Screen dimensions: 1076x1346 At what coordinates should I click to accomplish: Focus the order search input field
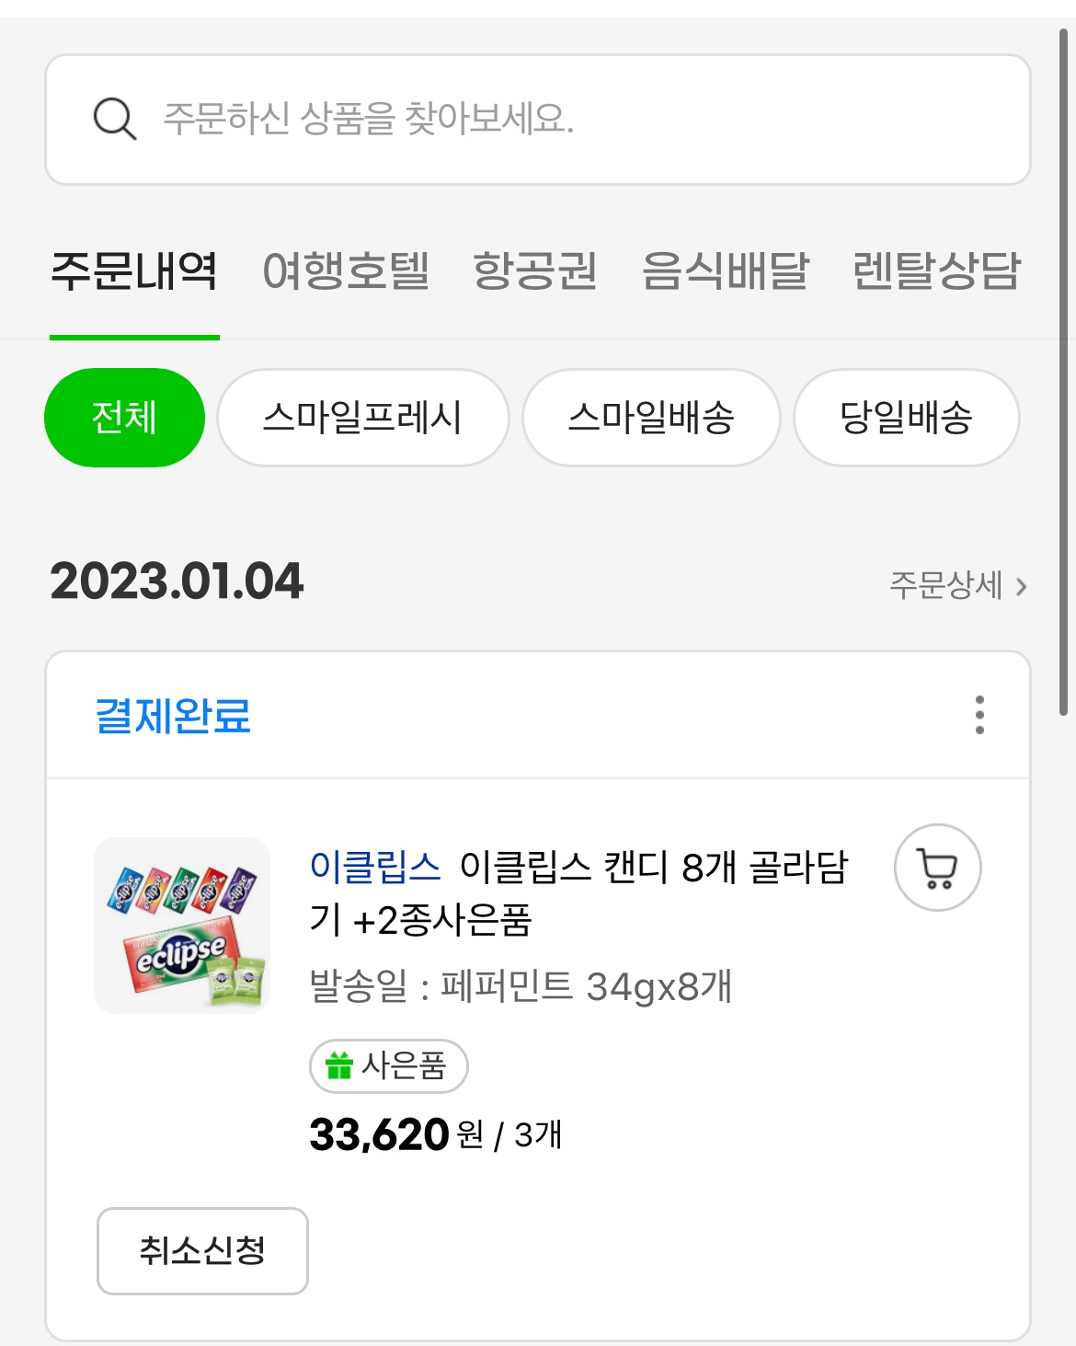point(570,120)
